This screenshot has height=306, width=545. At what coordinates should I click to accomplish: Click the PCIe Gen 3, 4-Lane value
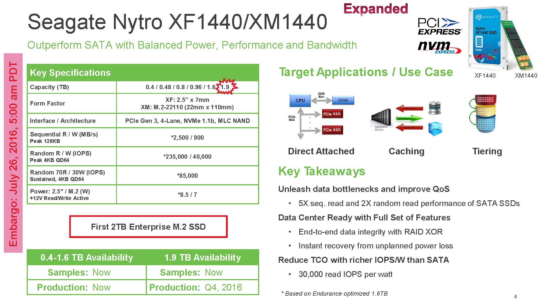tap(187, 121)
